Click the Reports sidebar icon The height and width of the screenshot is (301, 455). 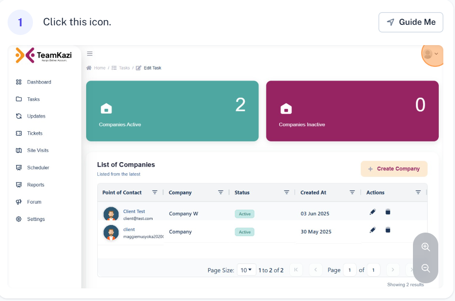pyautogui.click(x=19, y=184)
